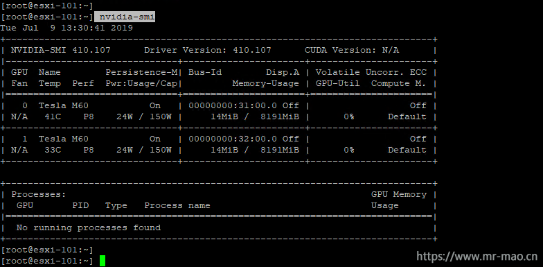This screenshot has width=543, height=267.
Task: Click the Tesla M60 name for GPU 1
Action: point(64,139)
